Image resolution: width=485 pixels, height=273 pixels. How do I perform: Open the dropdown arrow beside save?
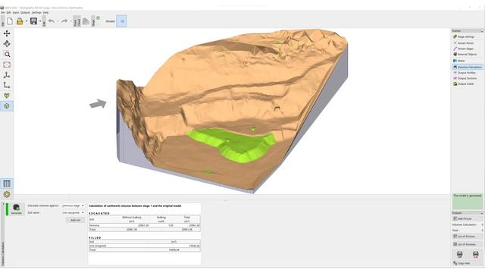point(40,21)
